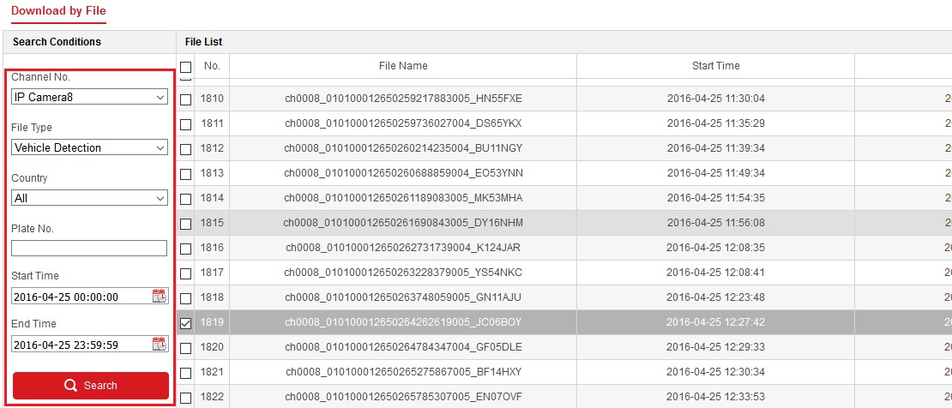Open the File Type dropdown showing Vehicle Detection
The height and width of the screenshot is (408, 952).
89,148
